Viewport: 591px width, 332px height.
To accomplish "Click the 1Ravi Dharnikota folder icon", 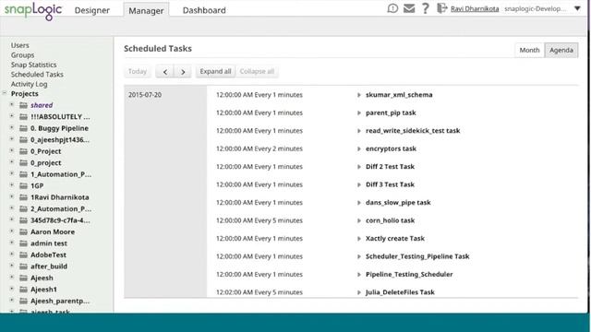I will [23, 197].
